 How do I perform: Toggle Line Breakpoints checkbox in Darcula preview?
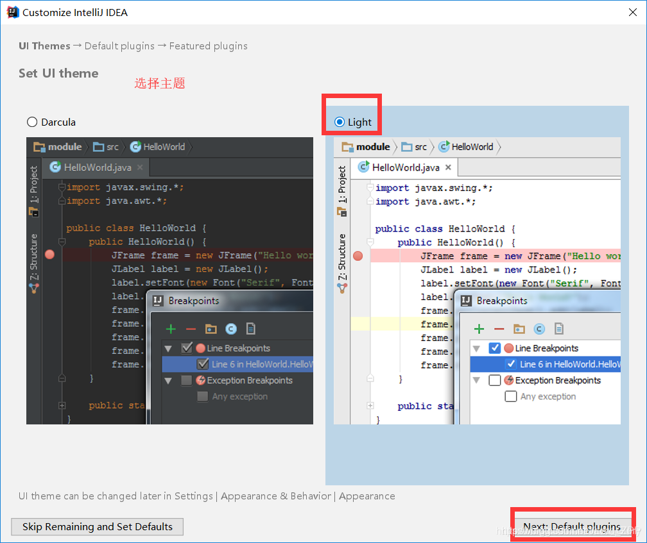(187, 347)
